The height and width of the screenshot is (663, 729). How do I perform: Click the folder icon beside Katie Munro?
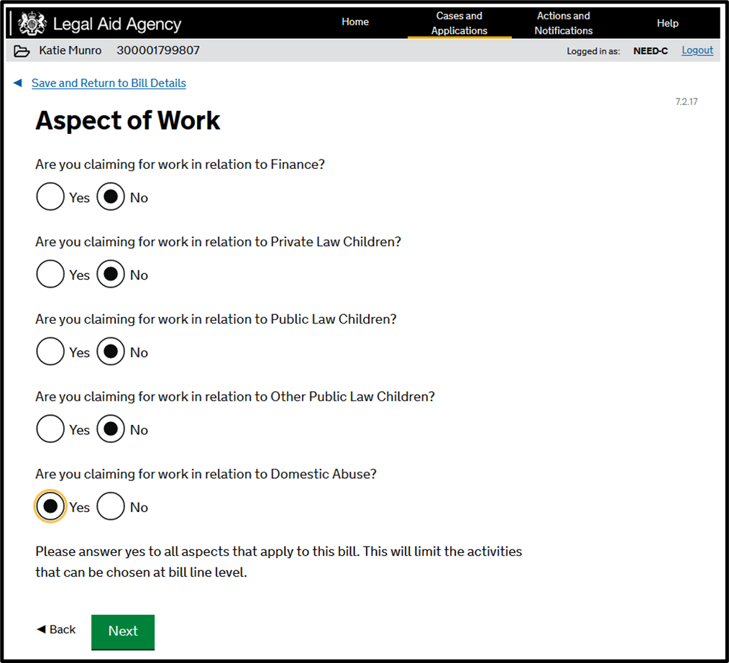(22, 51)
